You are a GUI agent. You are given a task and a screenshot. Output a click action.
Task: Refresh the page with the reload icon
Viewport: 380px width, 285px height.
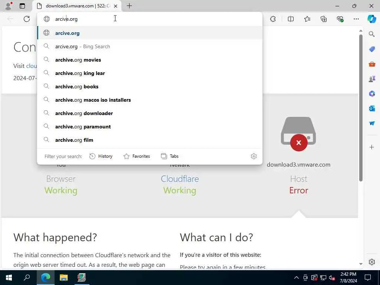point(27,19)
